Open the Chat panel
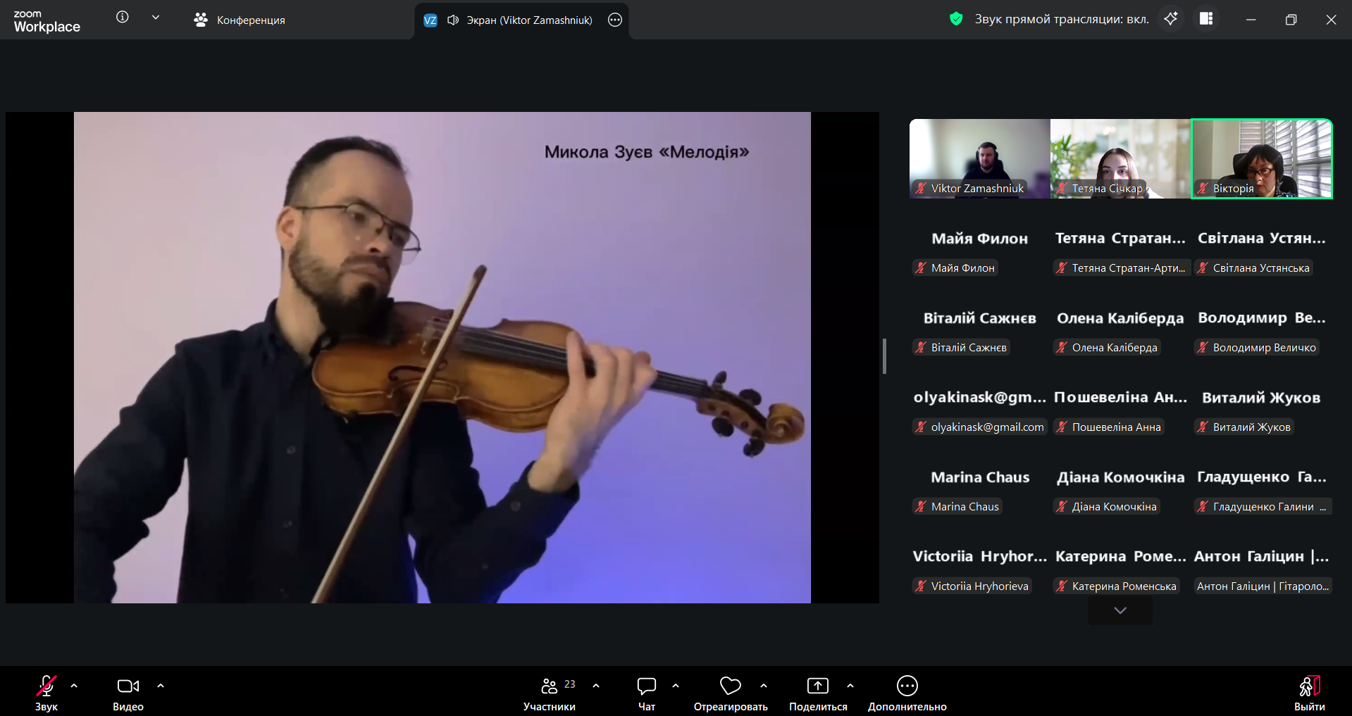This screenshot has width=1352, height=716. tap(646, 693)
